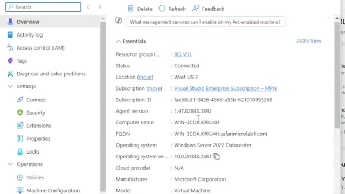Select the Connected status value
345x194 pixels.
[187, 66]
